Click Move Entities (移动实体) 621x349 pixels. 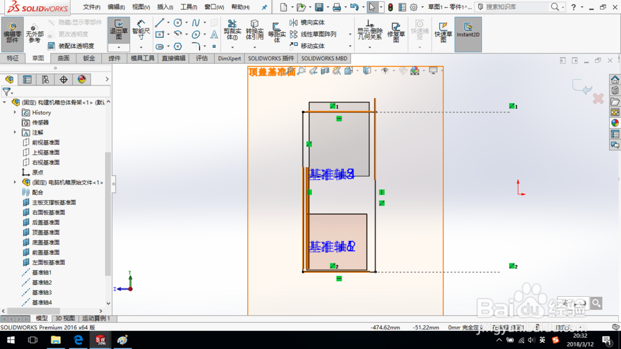coord(307,46)
